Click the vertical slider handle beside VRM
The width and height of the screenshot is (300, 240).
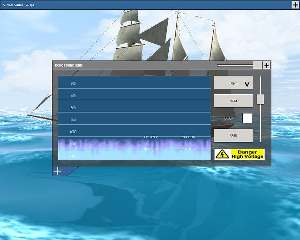click(x=260, y=99)
